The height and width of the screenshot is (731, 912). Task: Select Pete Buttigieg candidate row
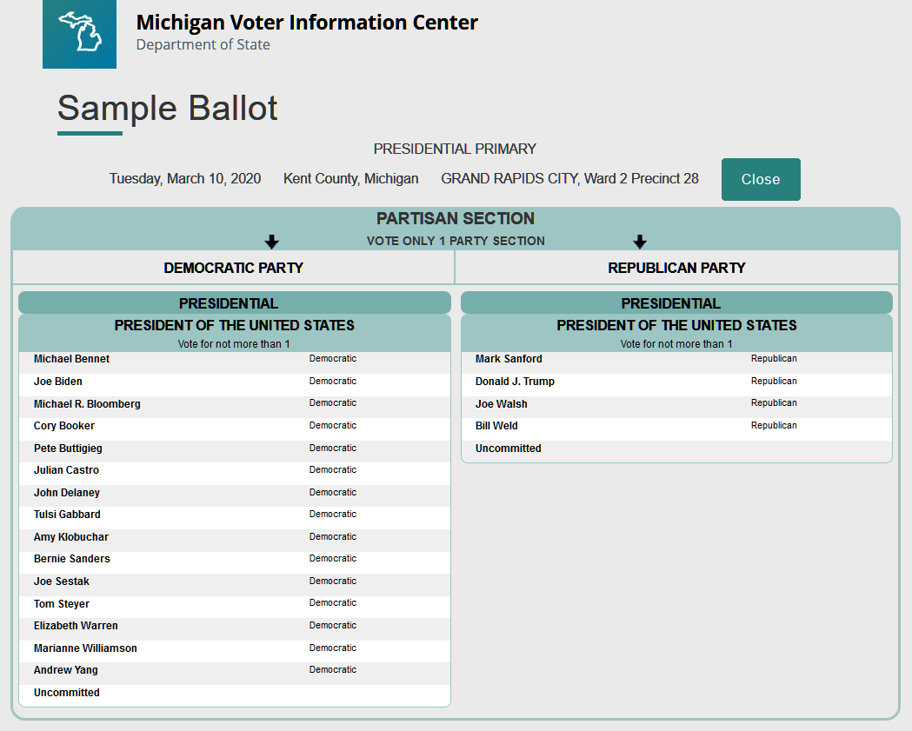point(68,449)
